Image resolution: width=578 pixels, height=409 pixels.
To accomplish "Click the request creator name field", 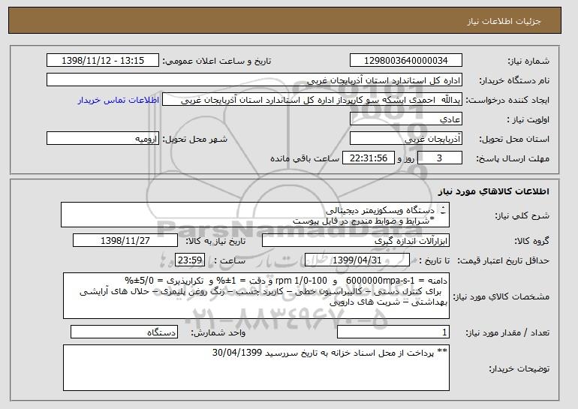I will point(312,100).
